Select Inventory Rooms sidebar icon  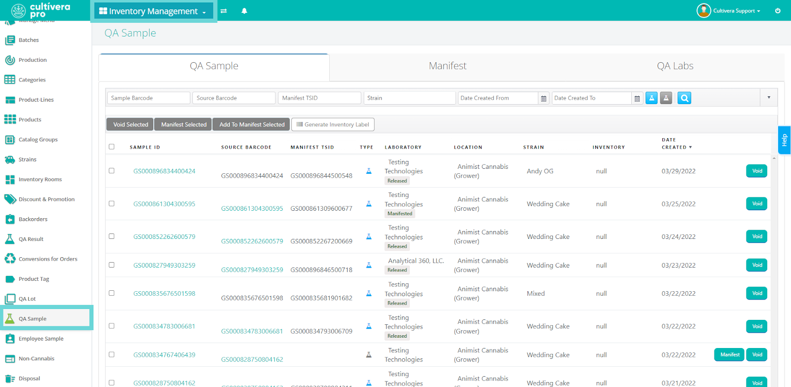(10, 180)
